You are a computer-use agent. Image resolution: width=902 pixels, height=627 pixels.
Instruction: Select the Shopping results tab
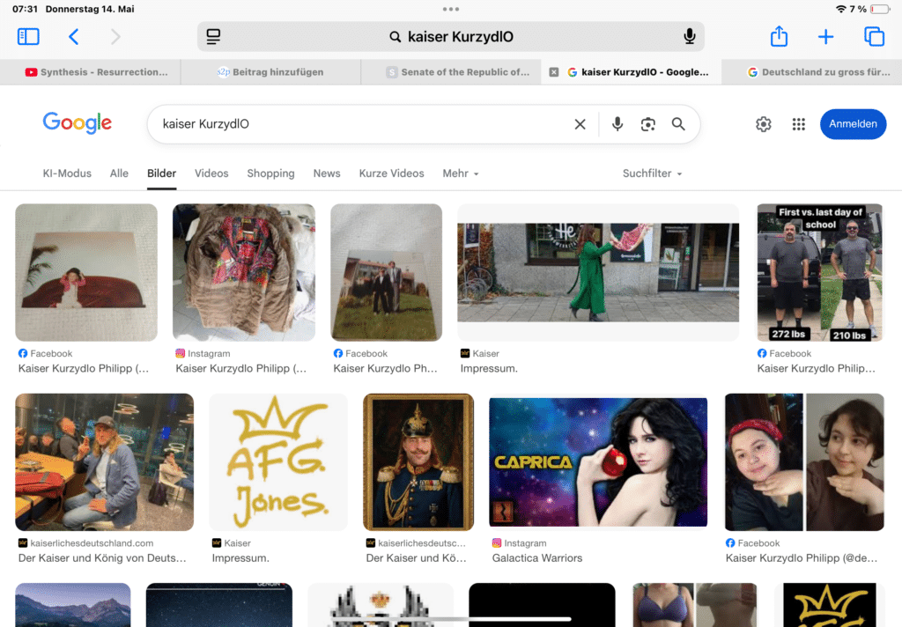pyautogui.click(x=270, y=173)
